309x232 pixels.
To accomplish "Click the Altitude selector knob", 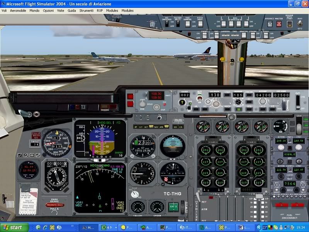I will 263,101.
